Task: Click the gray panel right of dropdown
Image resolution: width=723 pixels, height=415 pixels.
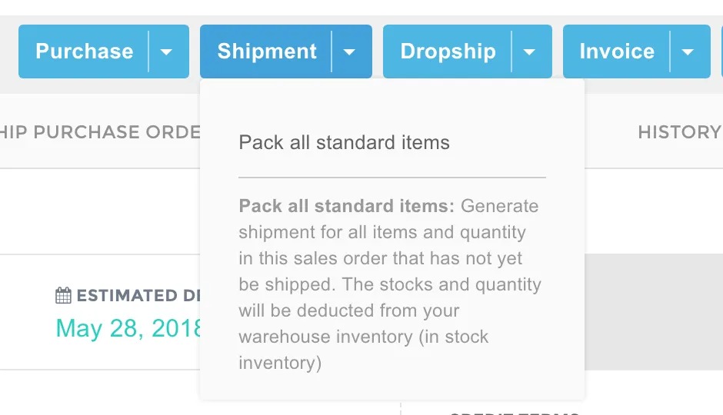Action: 654,311
